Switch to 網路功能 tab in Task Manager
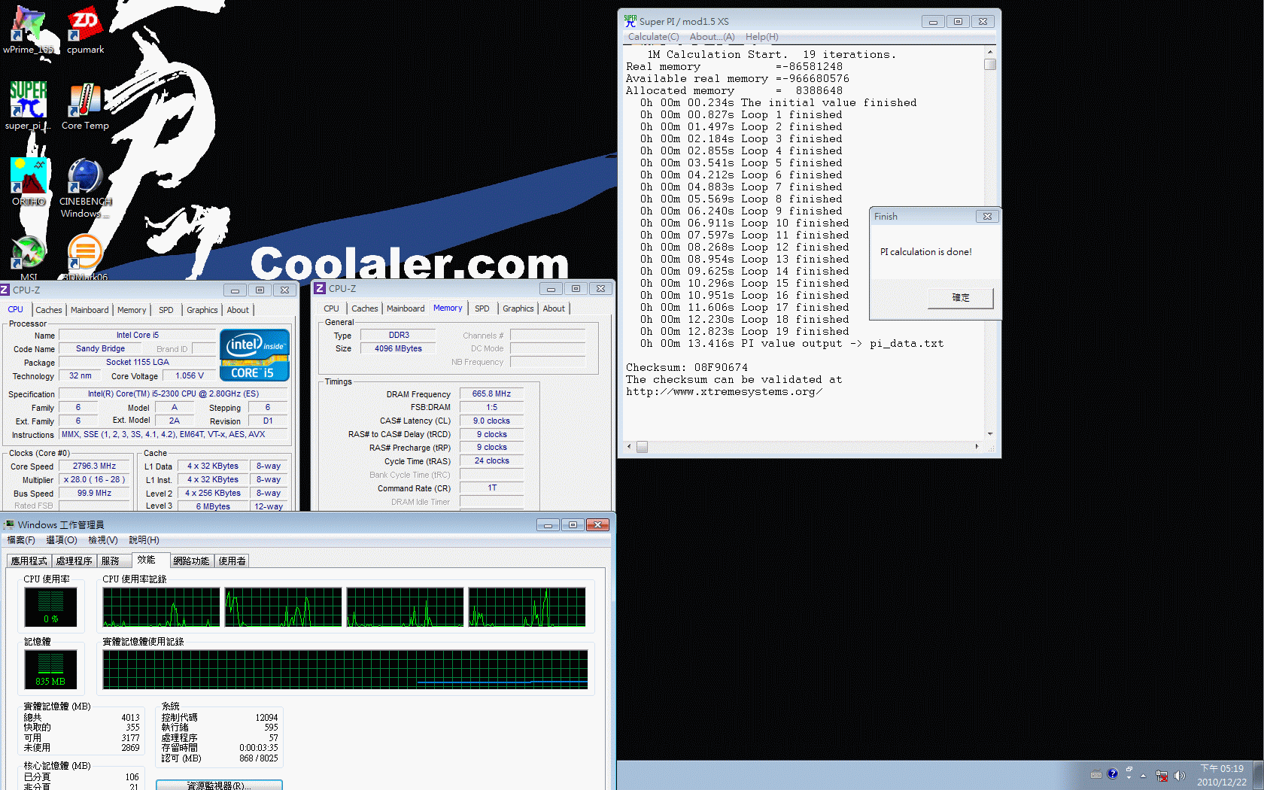 191,561
